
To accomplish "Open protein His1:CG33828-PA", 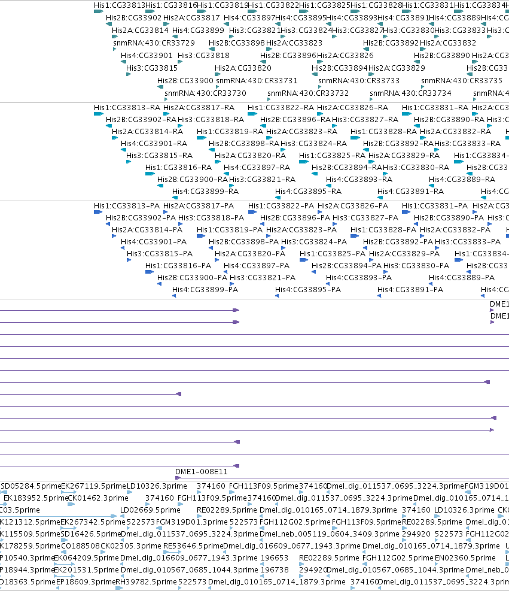I will tap(383, 229).
